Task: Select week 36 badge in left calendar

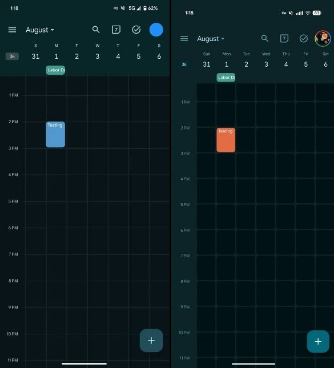Action: (12, 56)
